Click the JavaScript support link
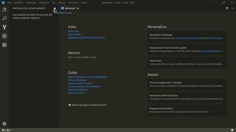The image size is (236, 132). (x=181, y=38)
